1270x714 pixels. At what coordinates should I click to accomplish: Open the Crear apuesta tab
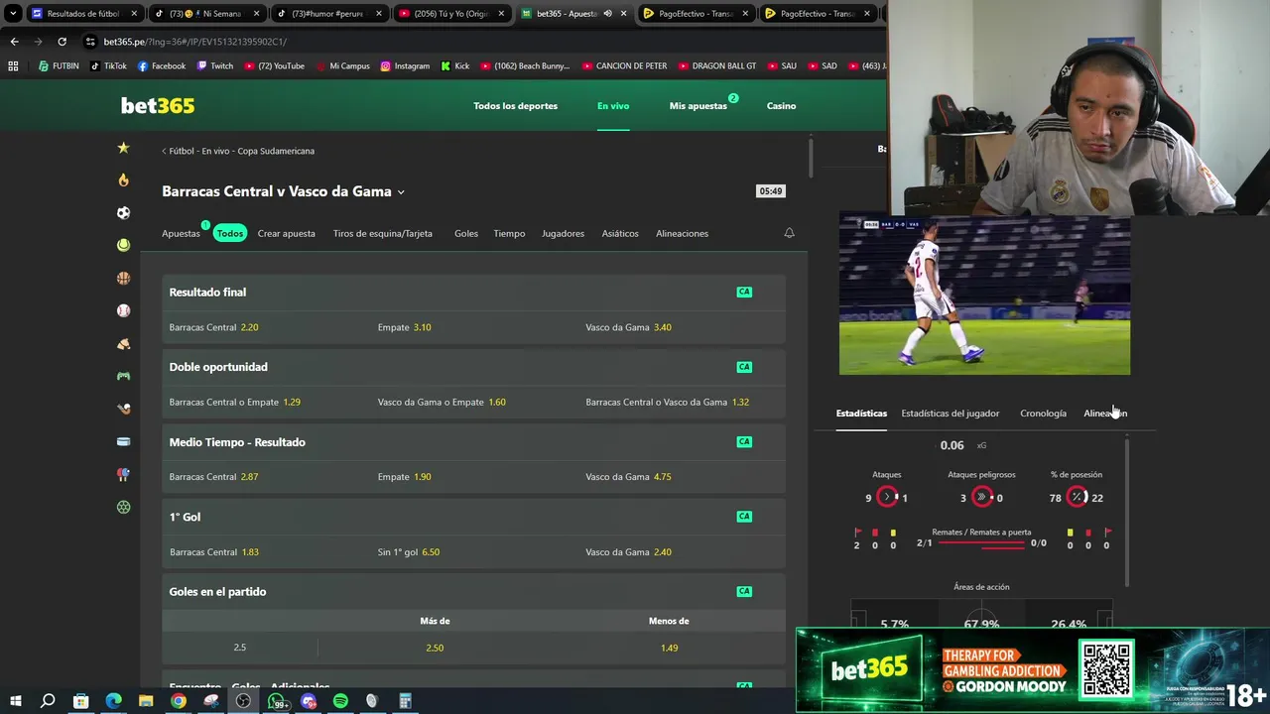(286, 234)
